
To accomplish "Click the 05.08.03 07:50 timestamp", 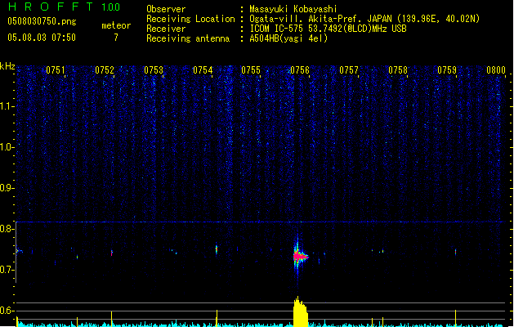I will 41,38.
